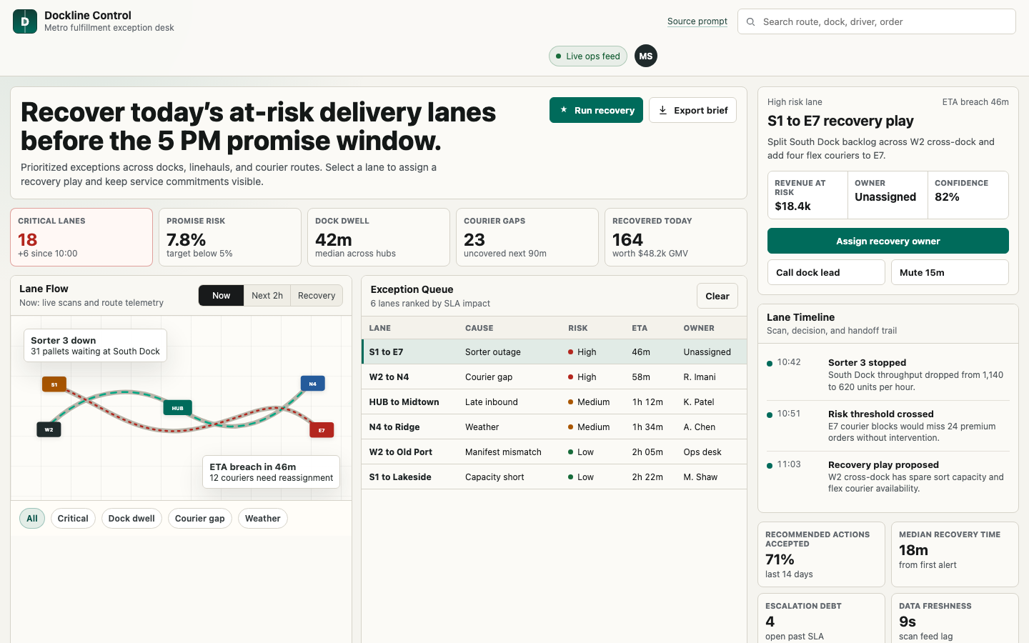The width and height of the screenshot is (1029, 643).
Task: Focus the search route, dock, driver field
Action: (x=877, y=21)
